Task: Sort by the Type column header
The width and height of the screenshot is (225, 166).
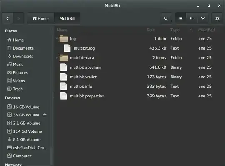Action: coord(175,30)
